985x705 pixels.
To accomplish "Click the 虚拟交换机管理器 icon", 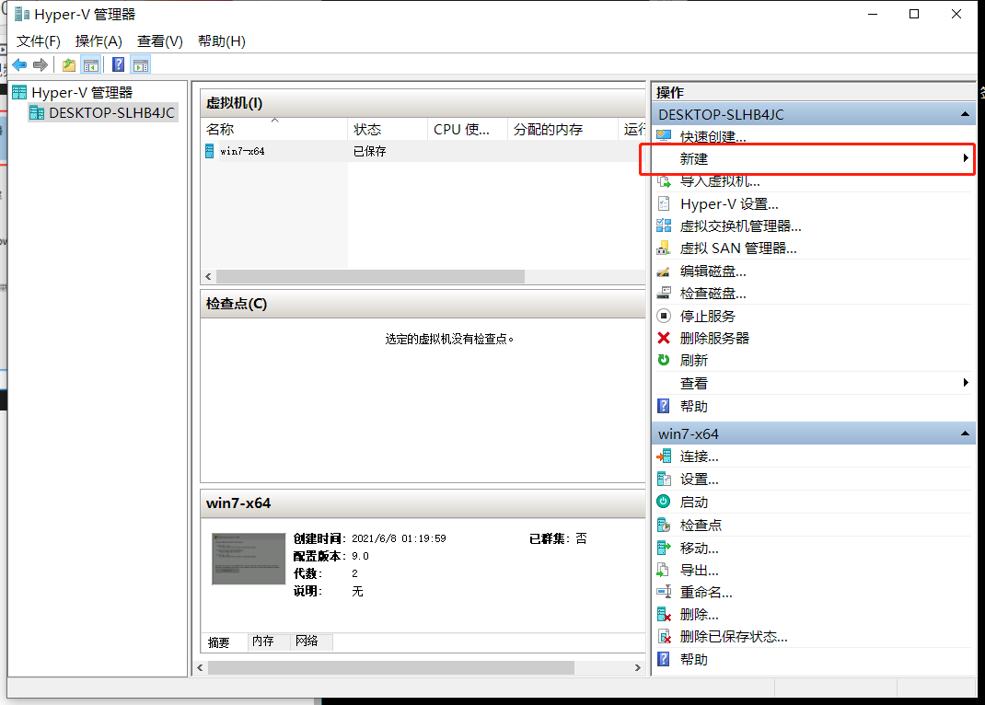I will [x=664, y=226].
